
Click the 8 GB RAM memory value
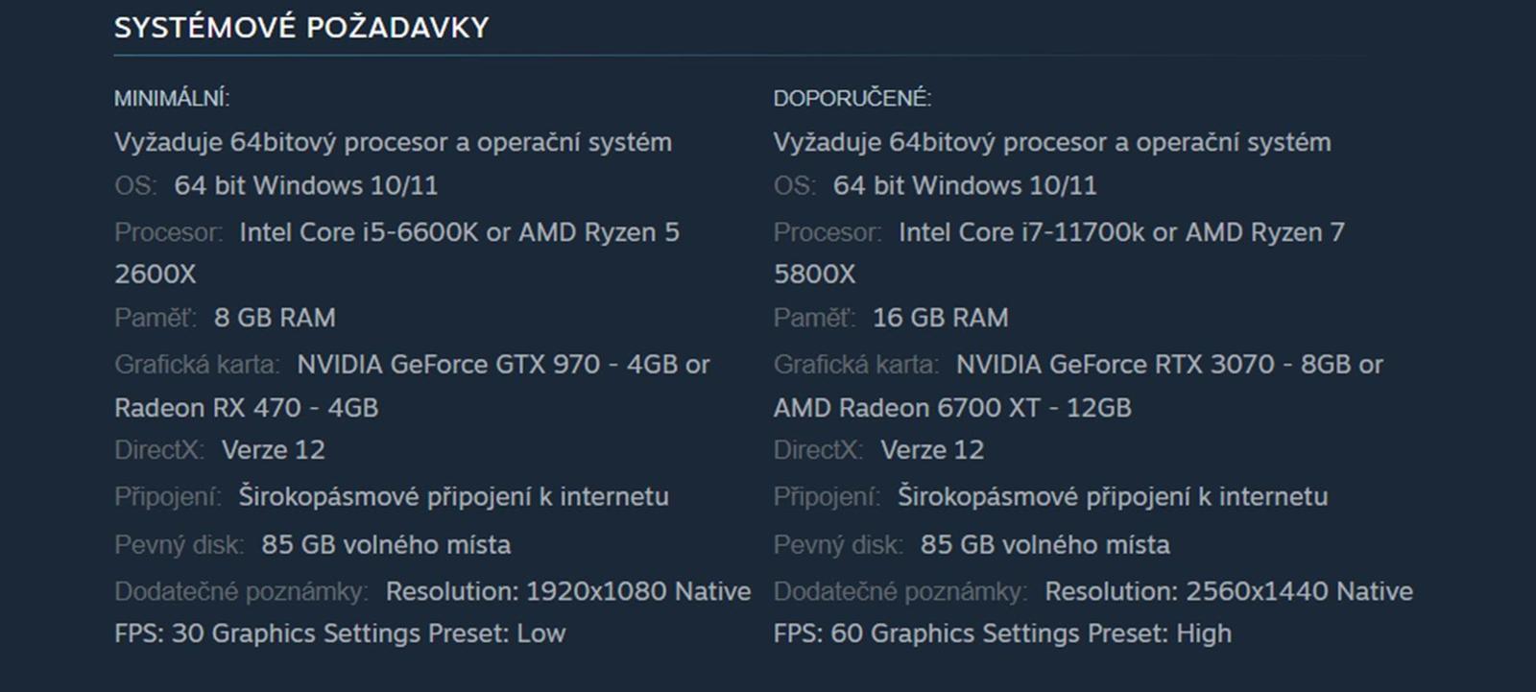[x=275, y=318]
